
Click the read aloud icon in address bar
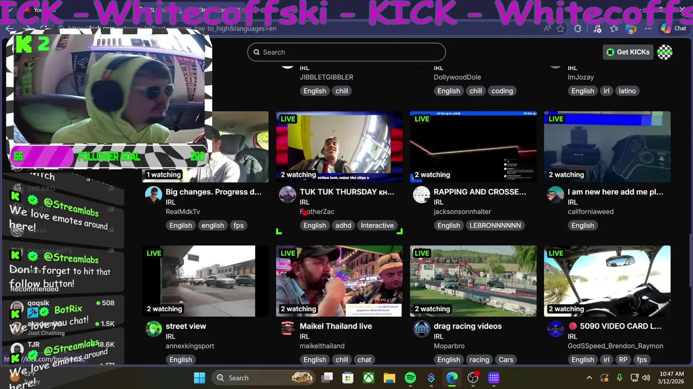pos(547,29)
